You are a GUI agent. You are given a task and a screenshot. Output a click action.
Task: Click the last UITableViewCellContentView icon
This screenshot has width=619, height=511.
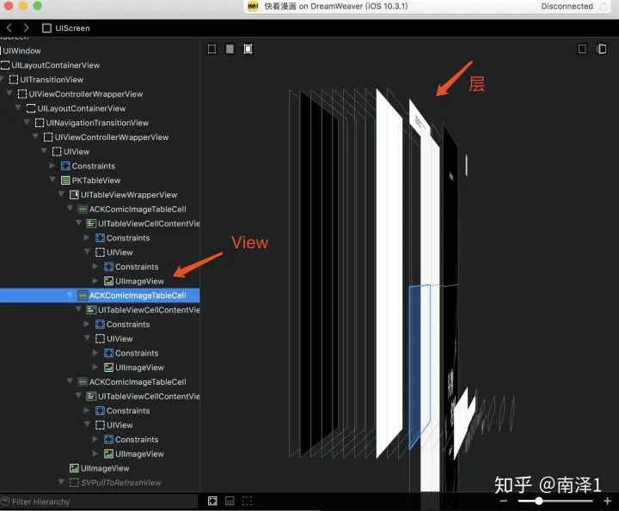(91, 396)
